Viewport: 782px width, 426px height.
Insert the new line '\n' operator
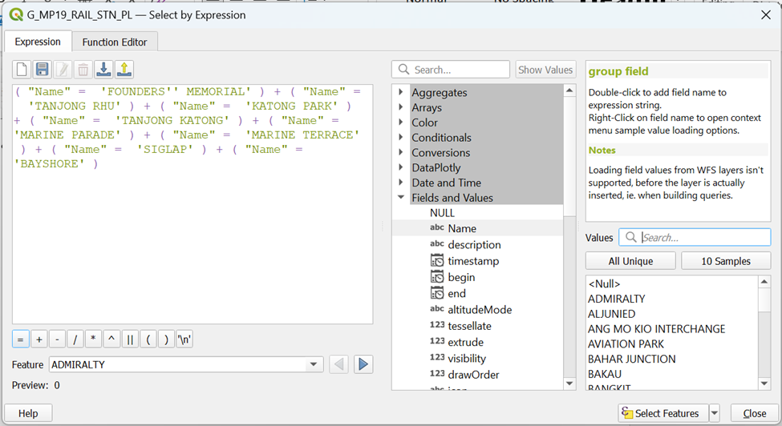184,339
